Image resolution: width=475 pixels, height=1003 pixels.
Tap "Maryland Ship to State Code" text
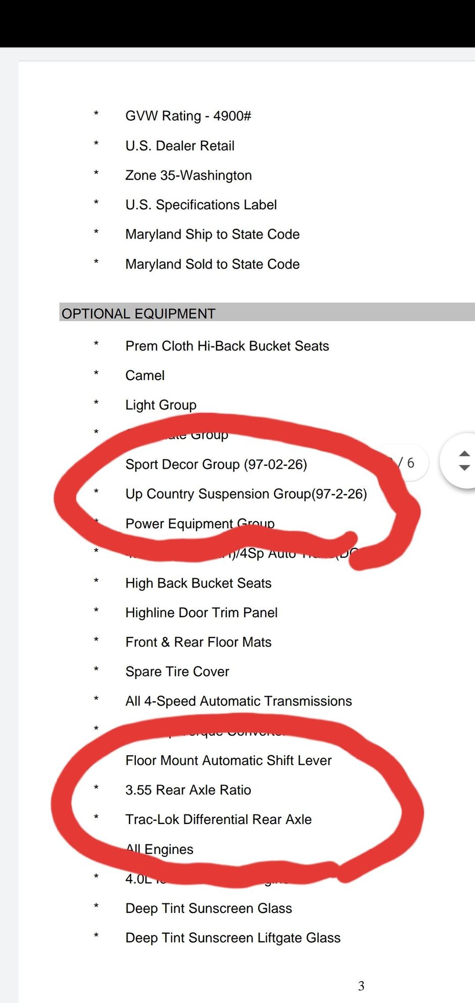[212, 234]
